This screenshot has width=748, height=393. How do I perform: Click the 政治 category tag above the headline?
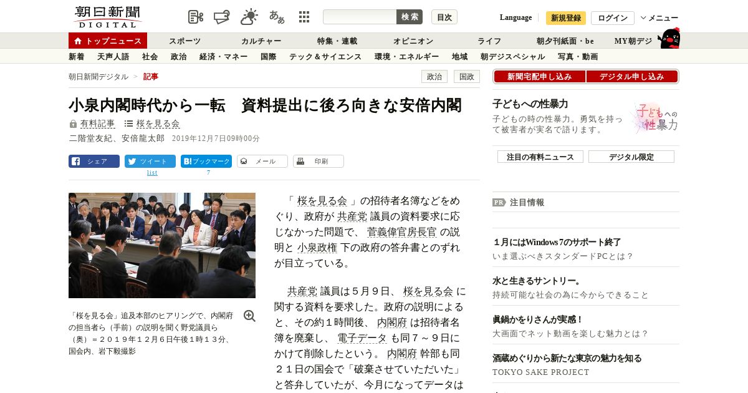point(434,77)
